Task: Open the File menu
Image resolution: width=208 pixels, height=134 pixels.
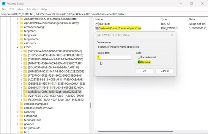Action: pyautogui.click(x=4, y=9)
